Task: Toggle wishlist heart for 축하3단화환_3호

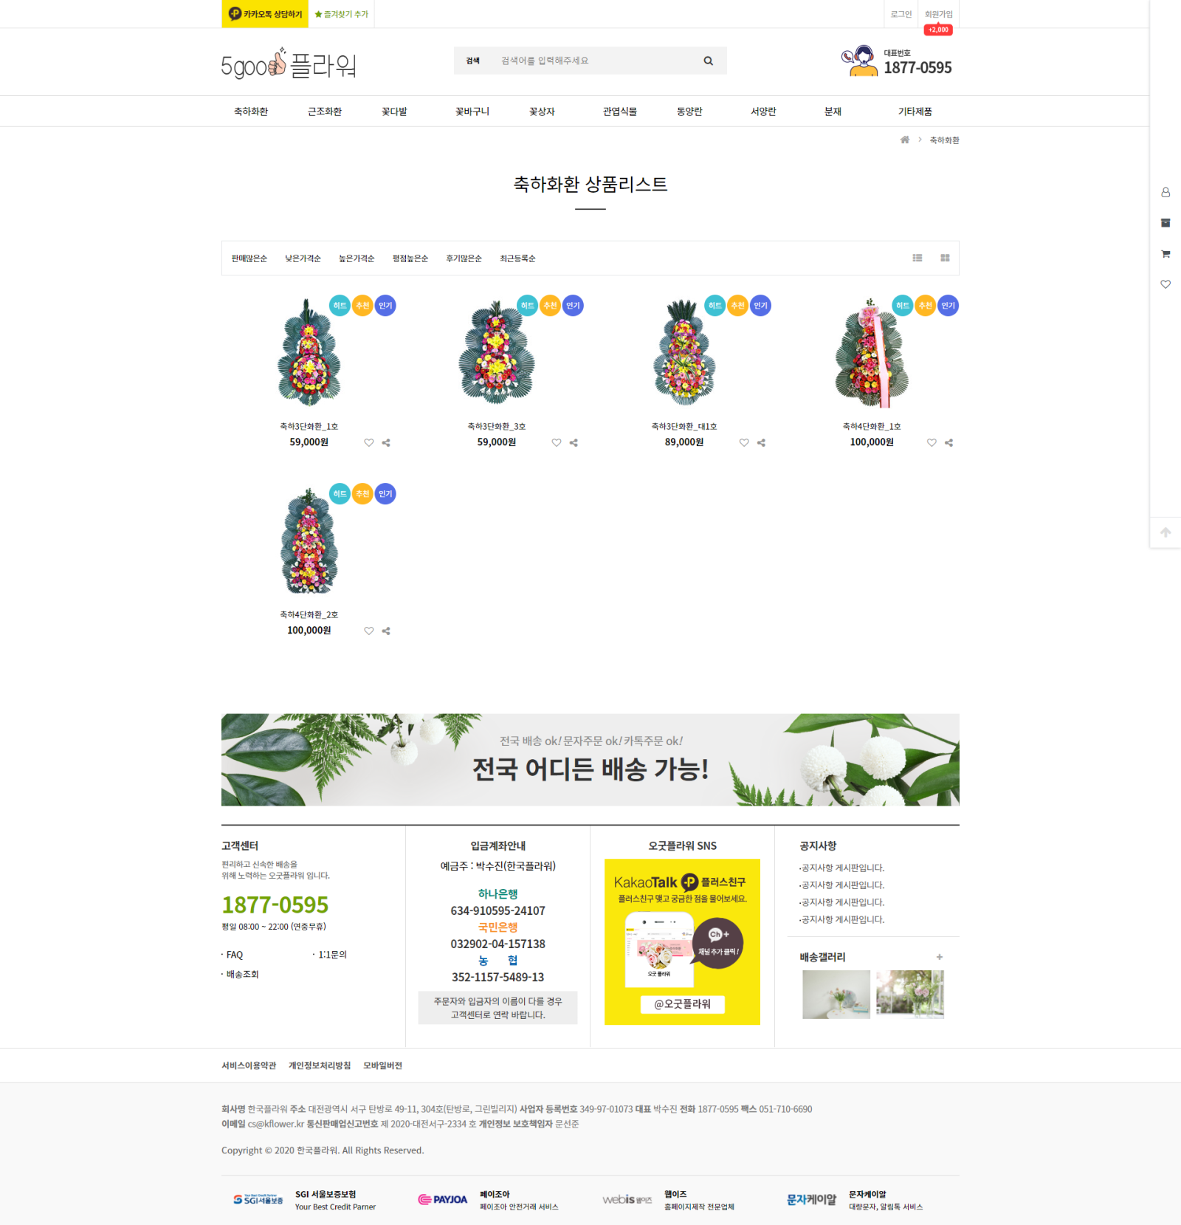Action: click(557, 443)
